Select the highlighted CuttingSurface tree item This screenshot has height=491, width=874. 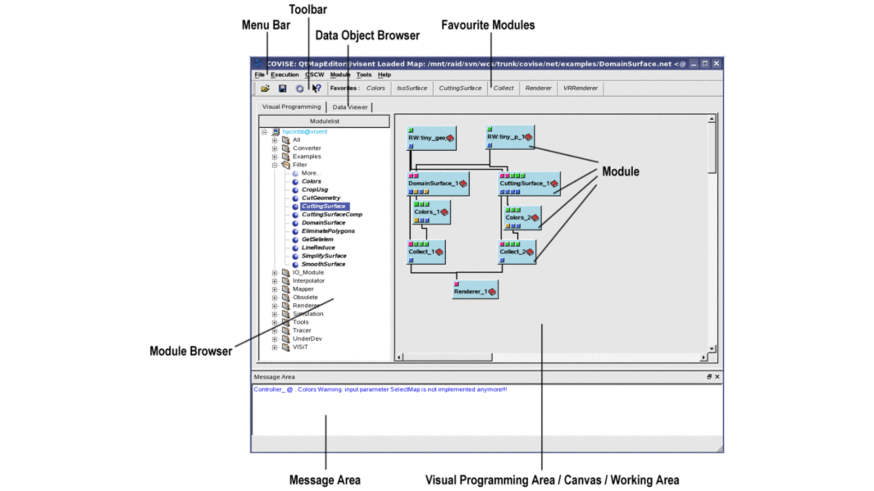pyautogui.click(x=324, y=206)
